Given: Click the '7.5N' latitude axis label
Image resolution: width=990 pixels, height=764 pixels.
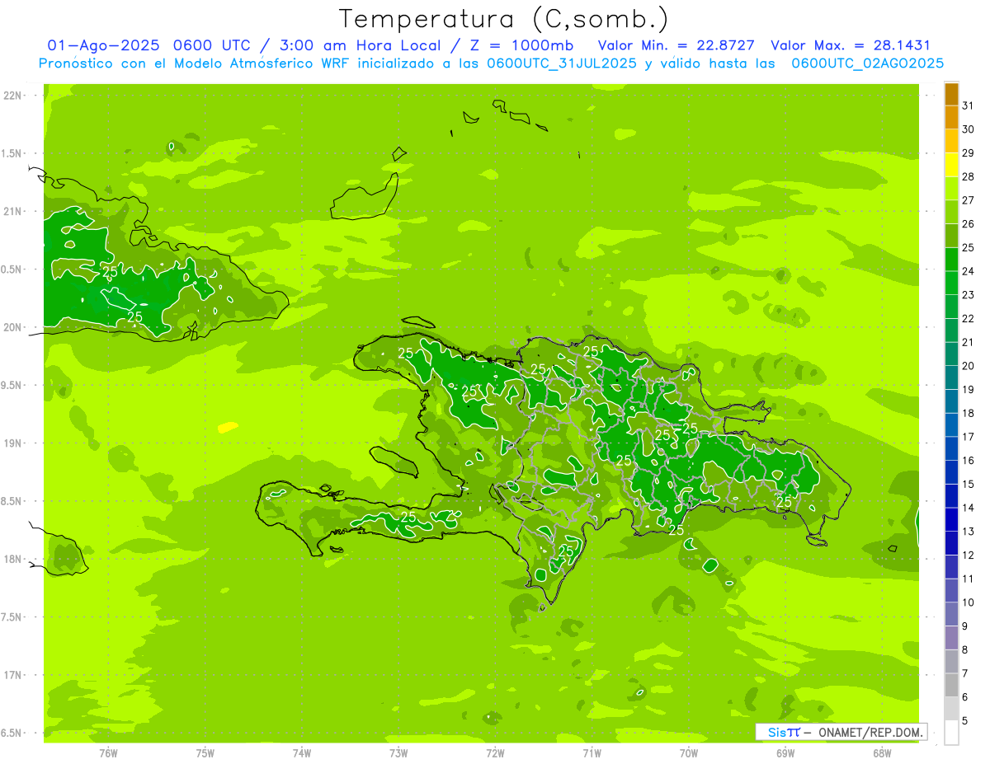Looking at the screenshot, I should pos(12,617).
